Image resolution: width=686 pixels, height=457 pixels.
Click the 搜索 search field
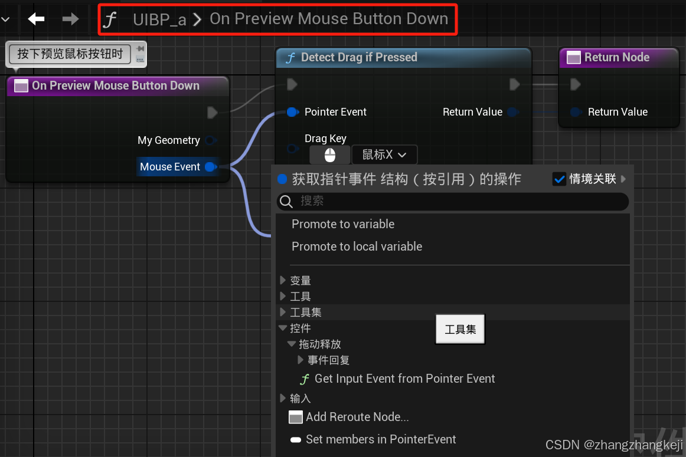[453, 202]
